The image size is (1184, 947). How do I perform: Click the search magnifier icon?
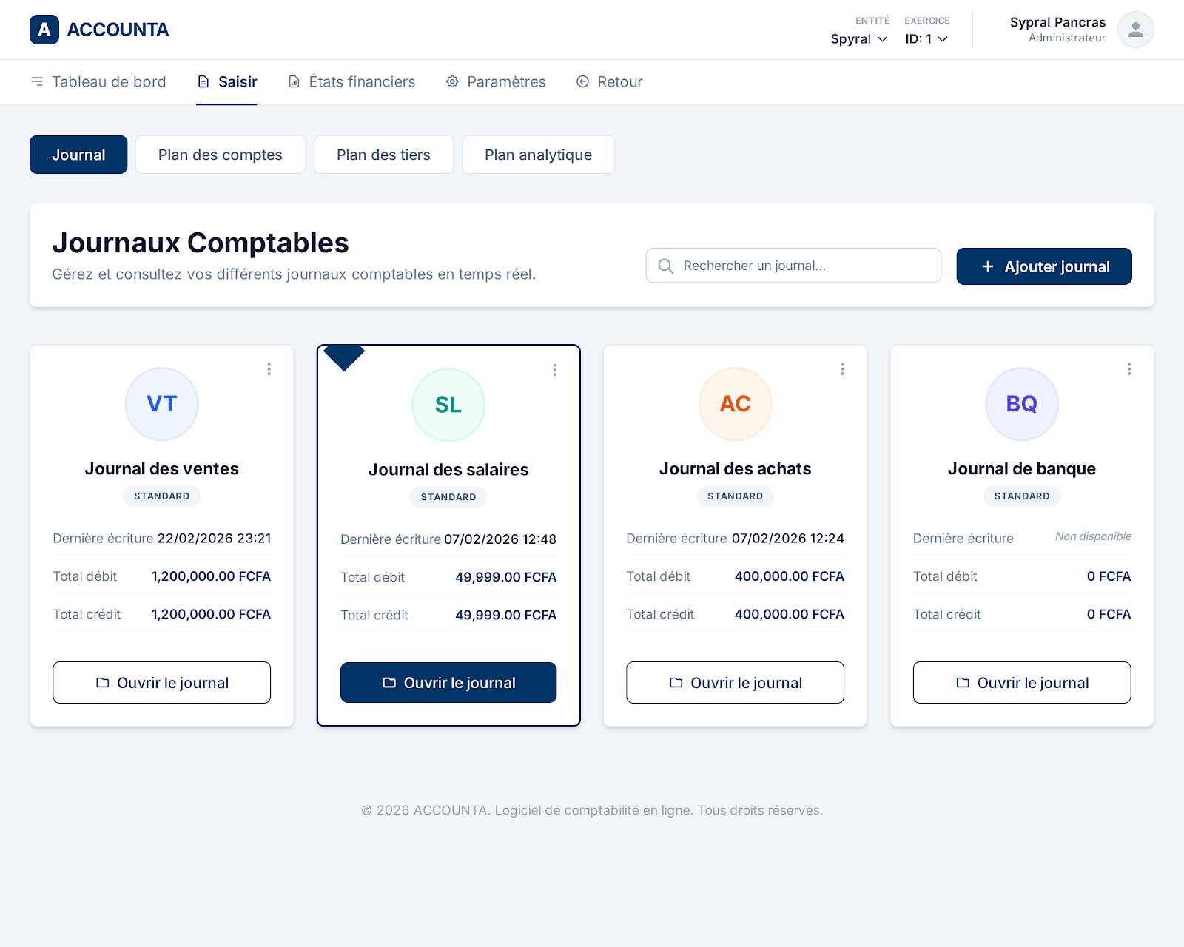pyautogui.click(x=665, y=266)
